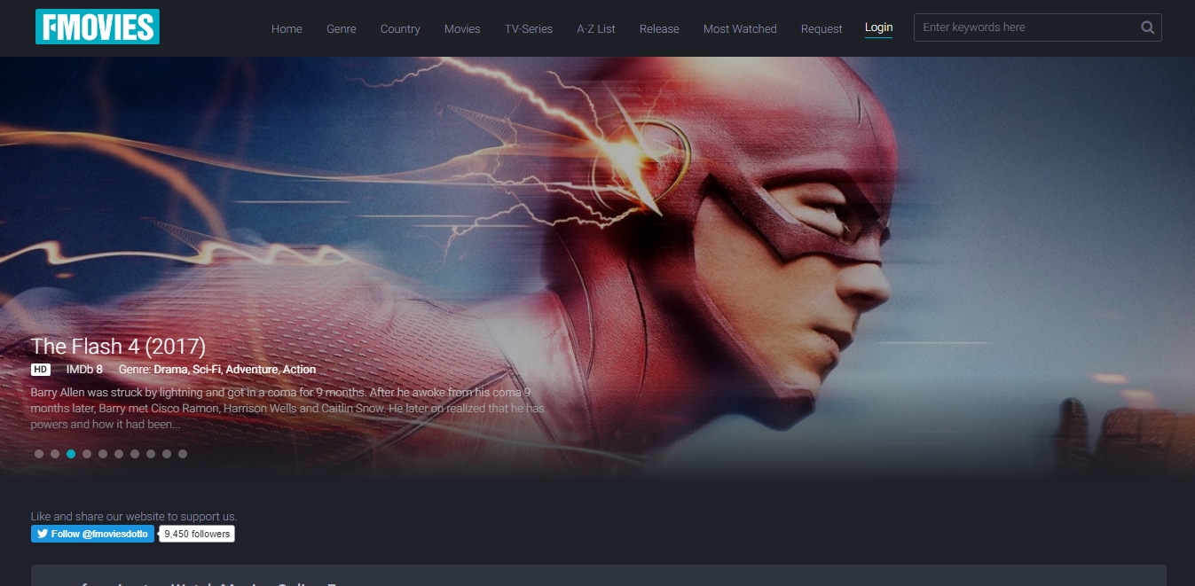
Task: Click the active third carousel dot
Action: (71, 454)
